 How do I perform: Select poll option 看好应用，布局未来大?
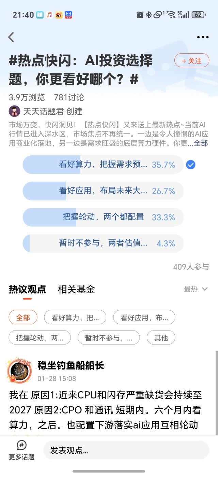103,191
